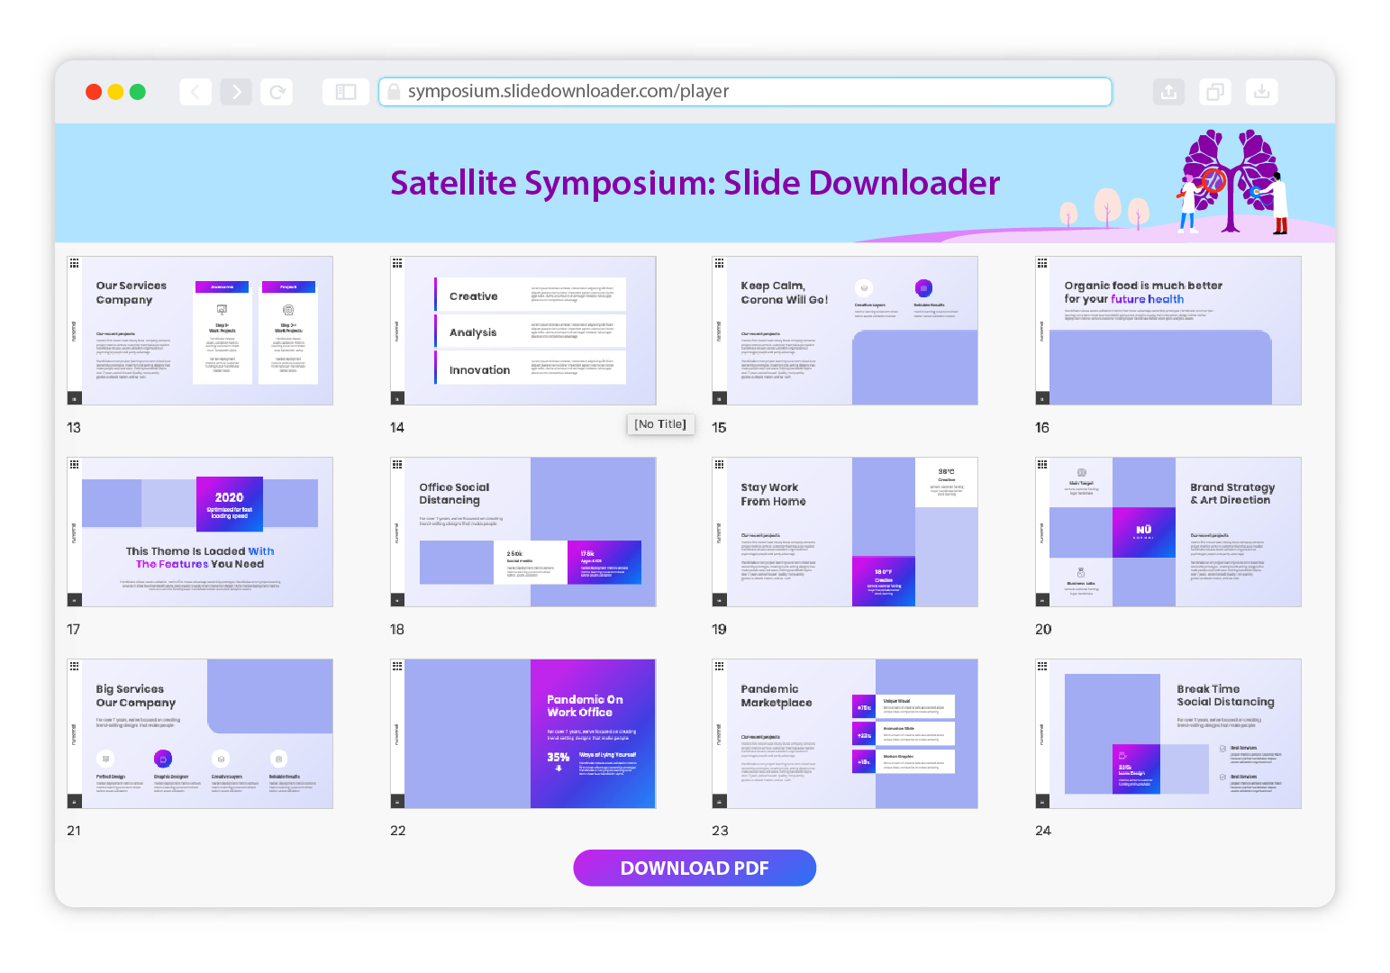Choose slide 17 with the 2020 theme
Viewport: 1390px width, 973px height.
[x=200, y=532]
